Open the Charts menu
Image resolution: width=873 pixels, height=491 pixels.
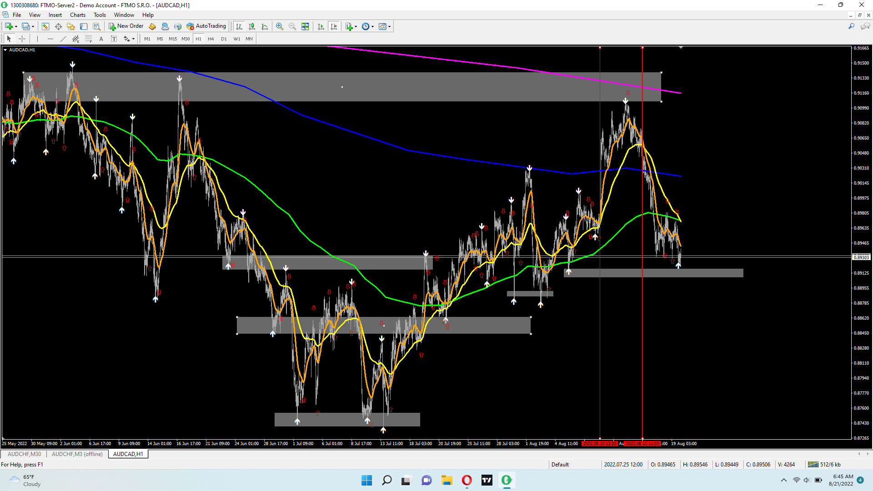77,15
